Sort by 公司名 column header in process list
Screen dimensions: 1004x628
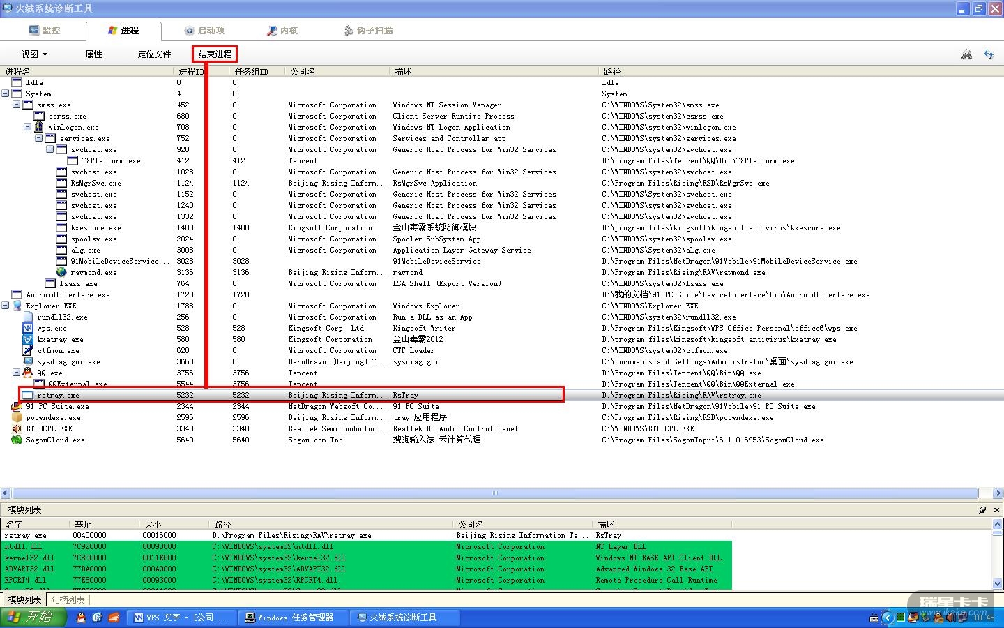(338, 71)
